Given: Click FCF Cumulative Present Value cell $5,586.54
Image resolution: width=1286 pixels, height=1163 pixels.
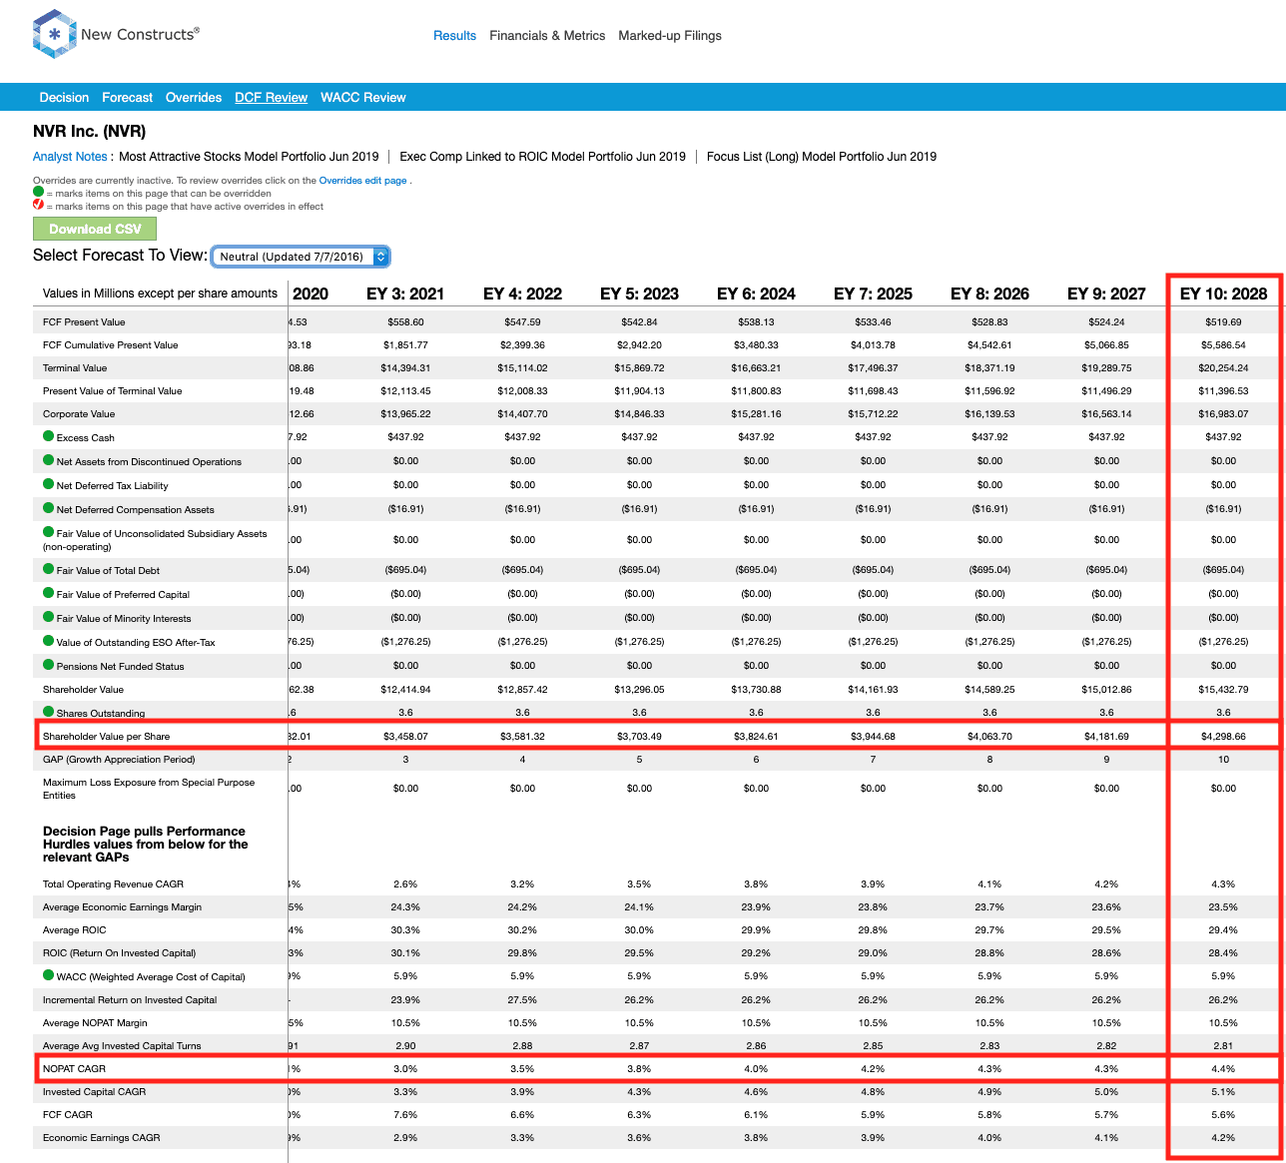Looking at the screenshot, I should pyautogui.click(x=1223, y=344).
